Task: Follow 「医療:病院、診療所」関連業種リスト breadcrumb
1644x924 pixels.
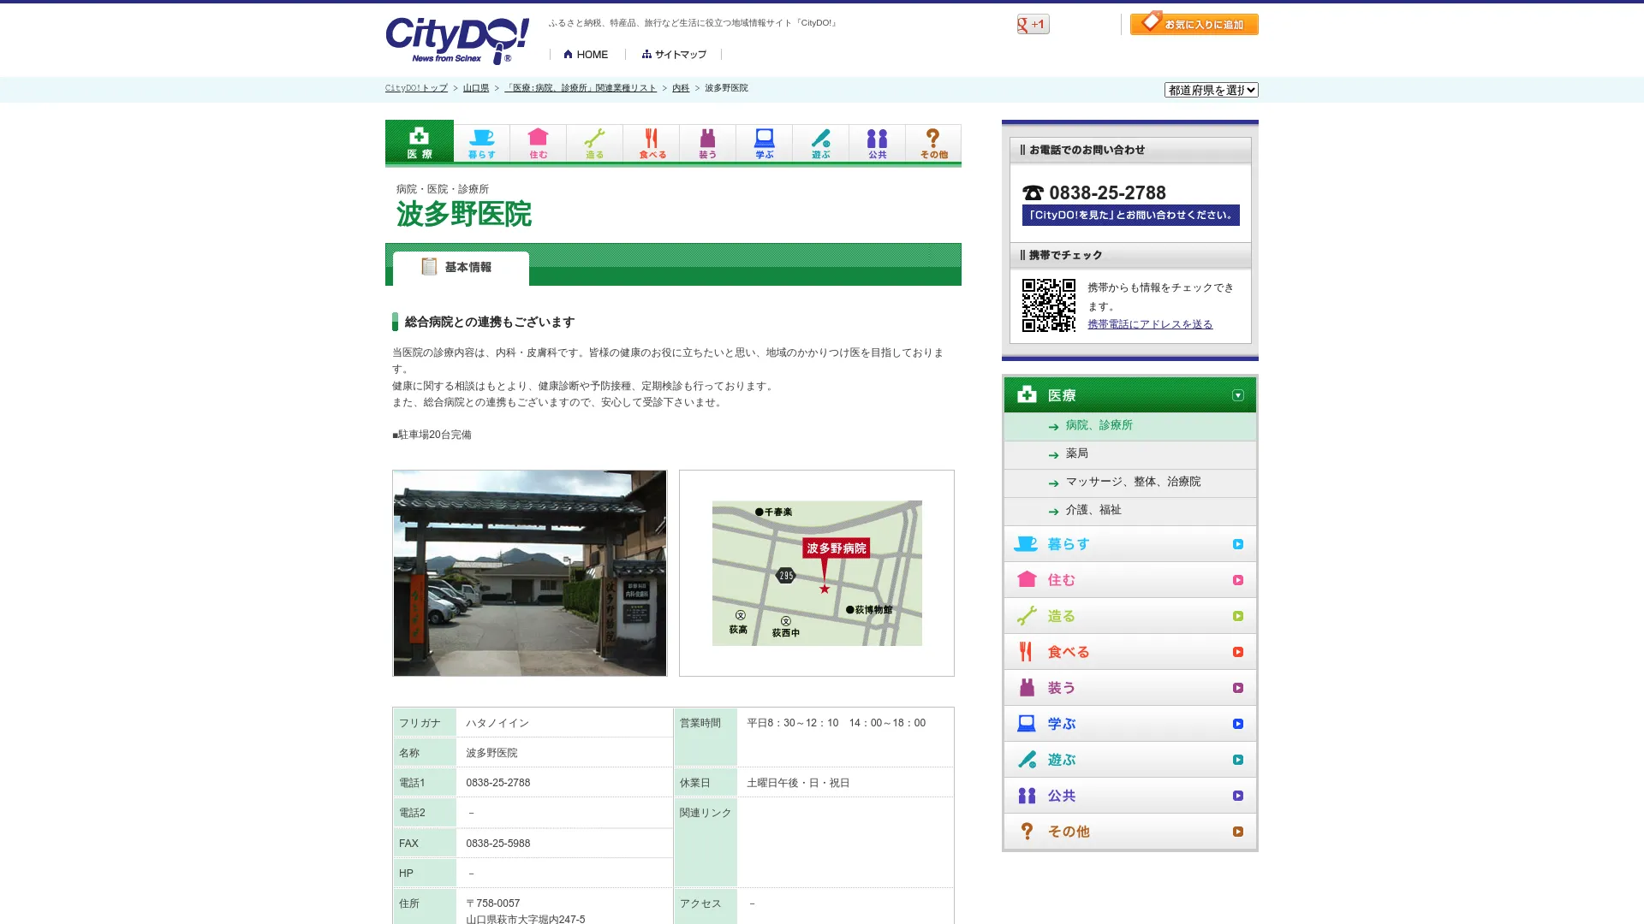Action: click(x=581, y=88)
